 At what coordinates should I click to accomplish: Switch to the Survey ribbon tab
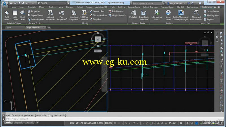tap(89, 7)
